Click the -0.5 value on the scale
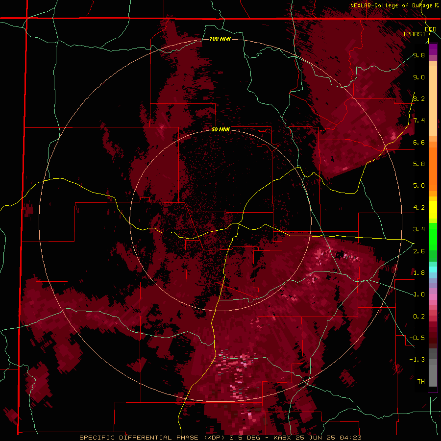This screenshot has height=441, width=441. (x=417, y=338)
